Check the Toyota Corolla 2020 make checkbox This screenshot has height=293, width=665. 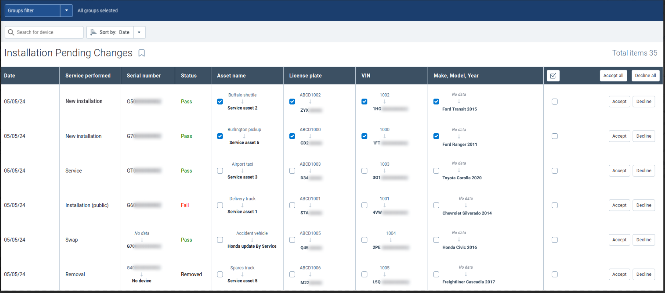(436, 171)
